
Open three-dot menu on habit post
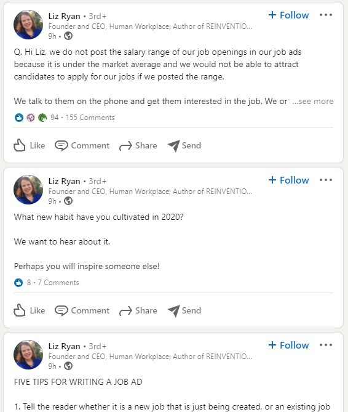tap(326, 180)
